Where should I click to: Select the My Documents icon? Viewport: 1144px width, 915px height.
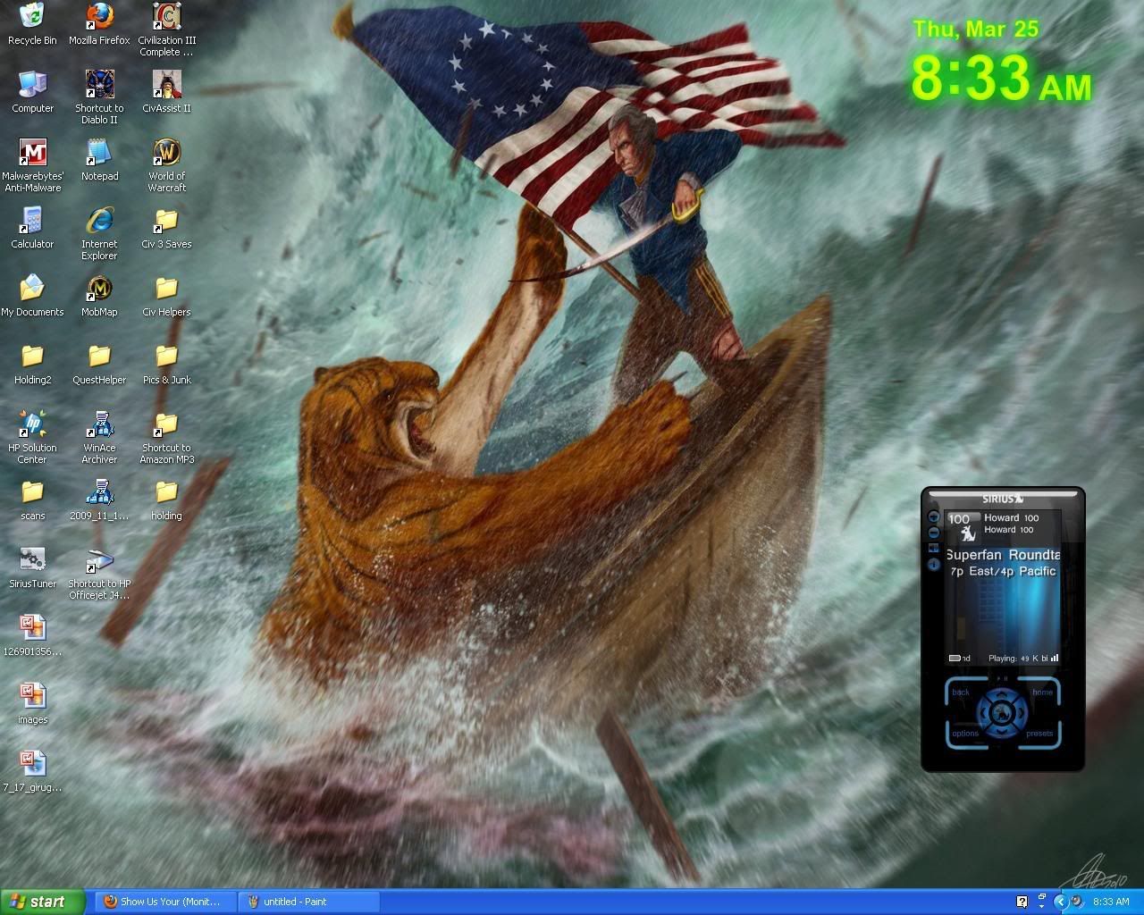[32, 296]
